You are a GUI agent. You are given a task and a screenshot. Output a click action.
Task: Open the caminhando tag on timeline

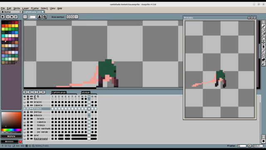pos(59,92)
